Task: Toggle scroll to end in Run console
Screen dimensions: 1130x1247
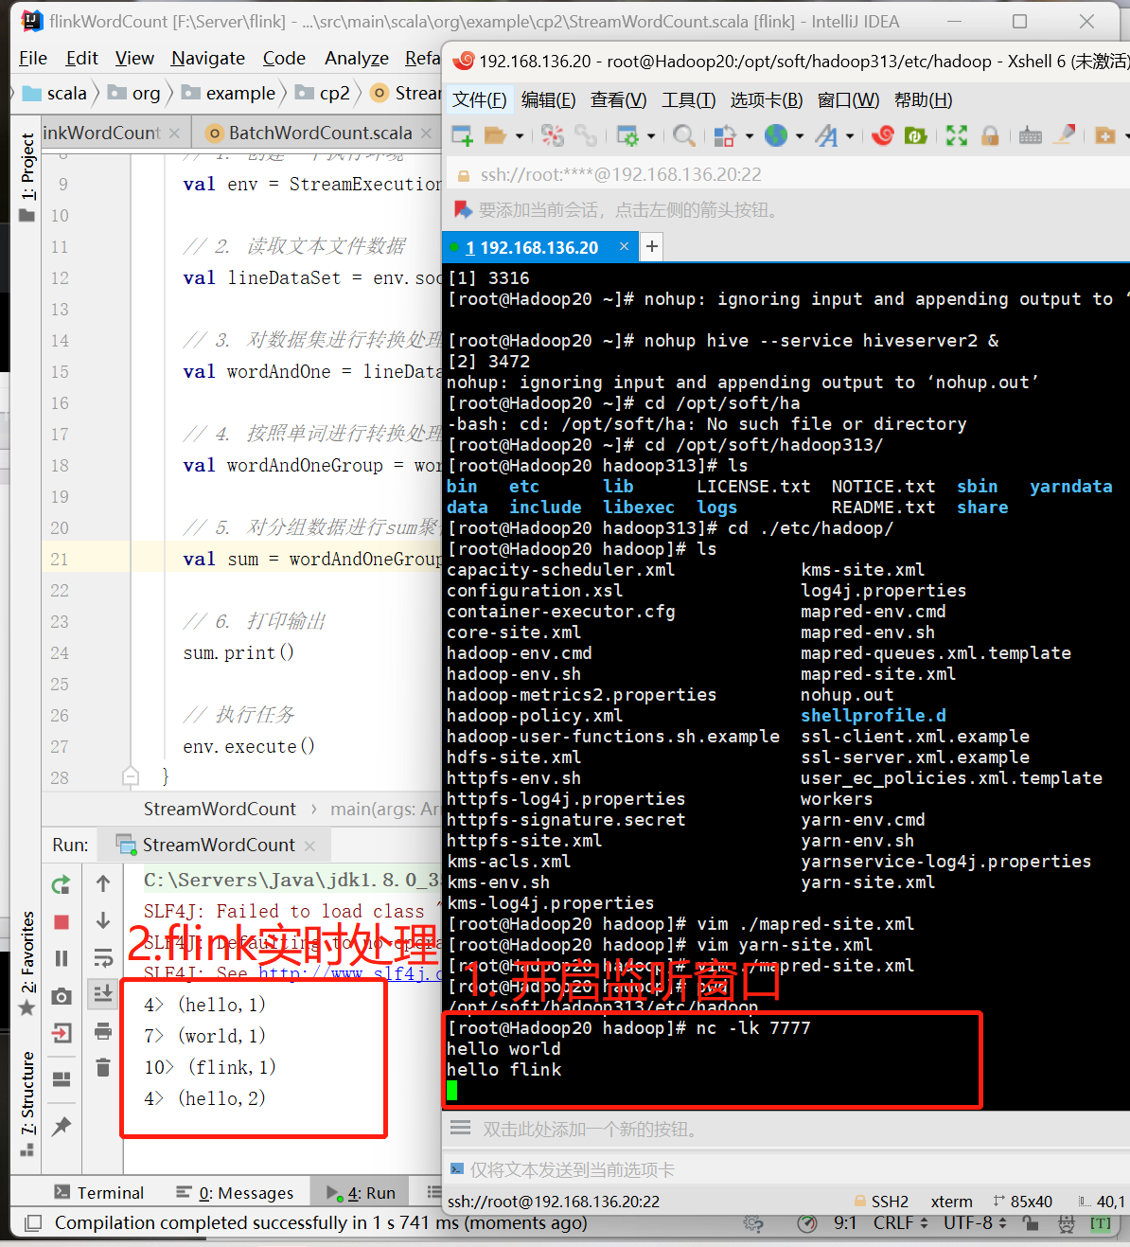Action: pyautogui.click(x=103, y=993)
